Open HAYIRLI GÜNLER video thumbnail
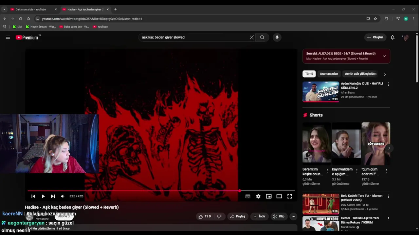 [321, 92]
